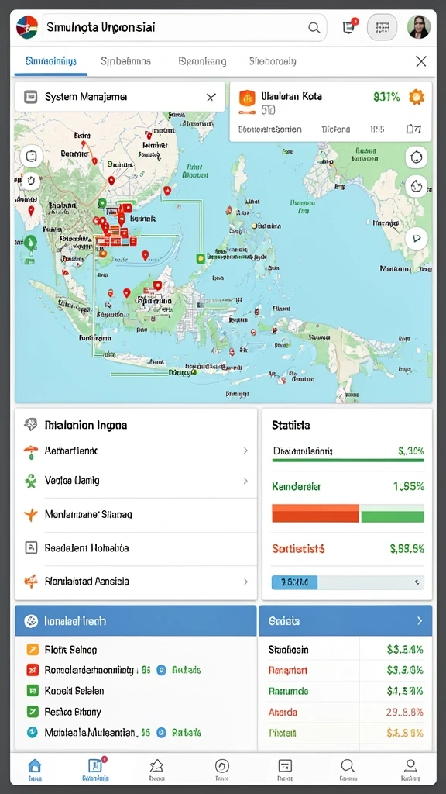Select the Stiehonsity tab
Viewport: 446px width, 794px height.
click(273, 61)
